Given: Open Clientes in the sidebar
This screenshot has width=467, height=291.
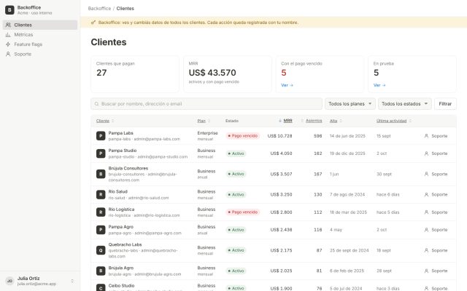Looking at the screenshot, I should 40,25.
